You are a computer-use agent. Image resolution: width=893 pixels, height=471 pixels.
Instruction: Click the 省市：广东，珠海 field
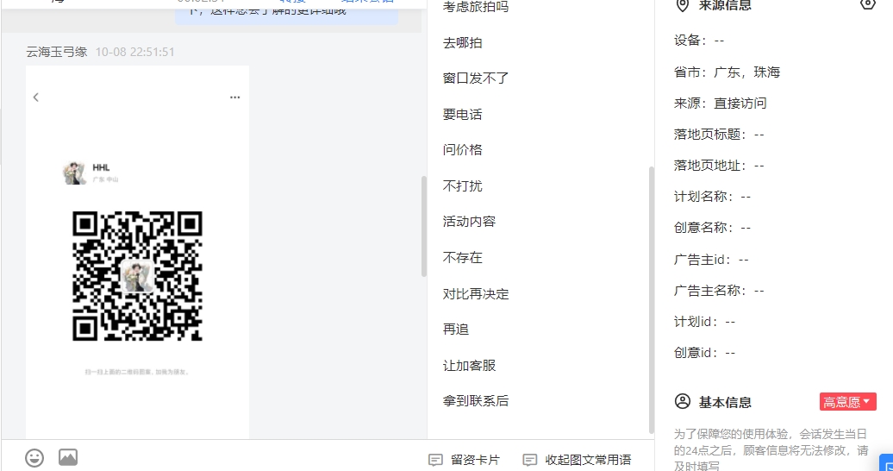[x=727, y=72]
